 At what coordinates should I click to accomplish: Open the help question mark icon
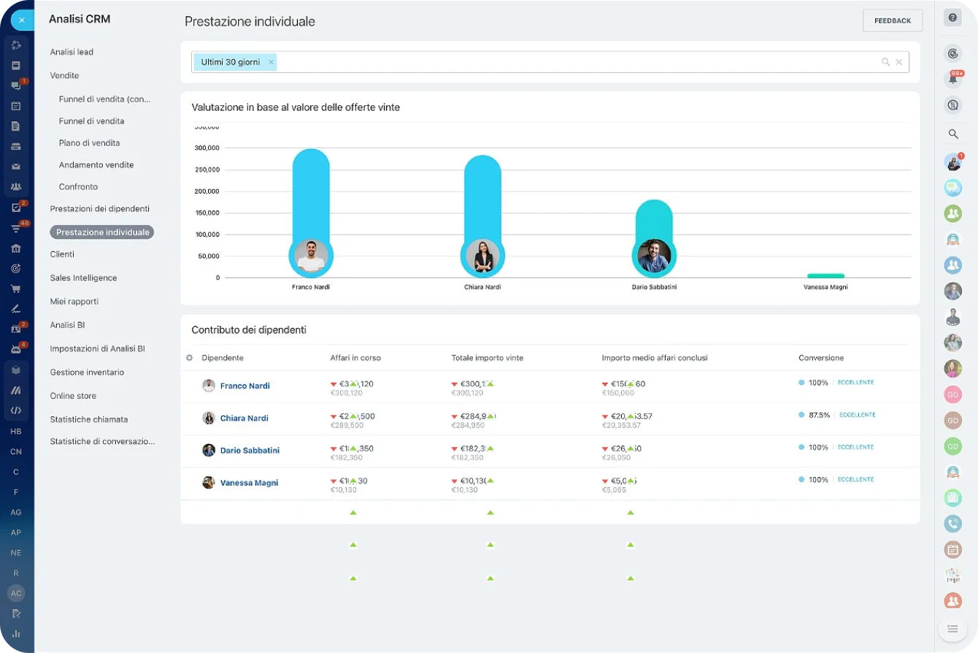pos(952,18)
